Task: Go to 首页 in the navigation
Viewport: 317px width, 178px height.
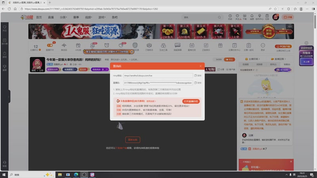Action: pos(39,17)
